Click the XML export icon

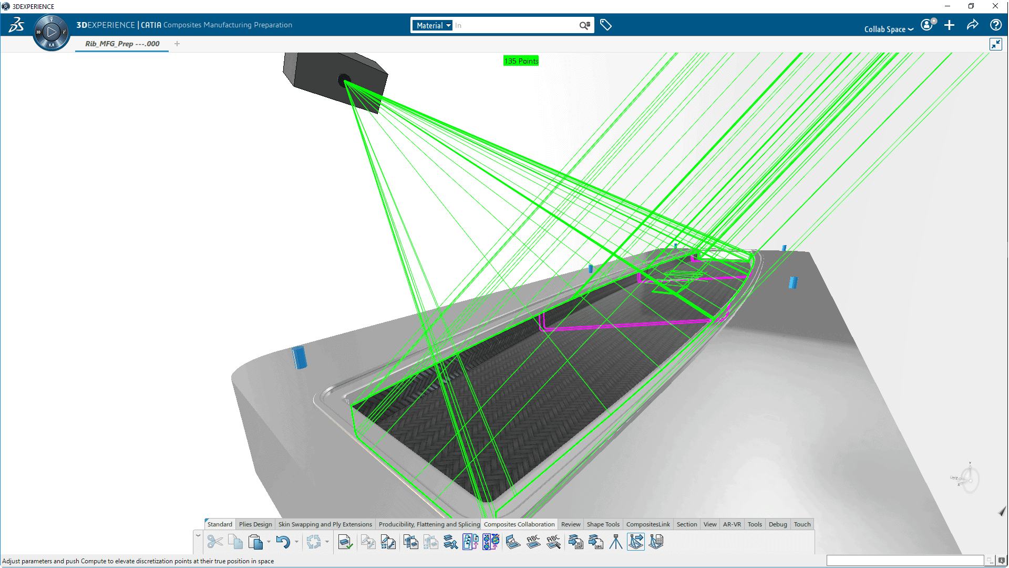595,542
